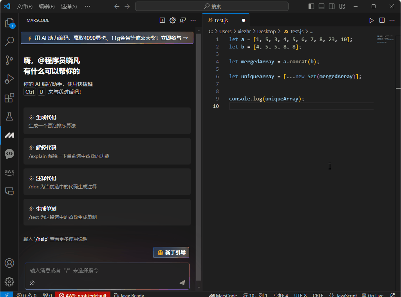Open the 编辑 menu
This screenshot has width=401, height=297.
[47, 6]
